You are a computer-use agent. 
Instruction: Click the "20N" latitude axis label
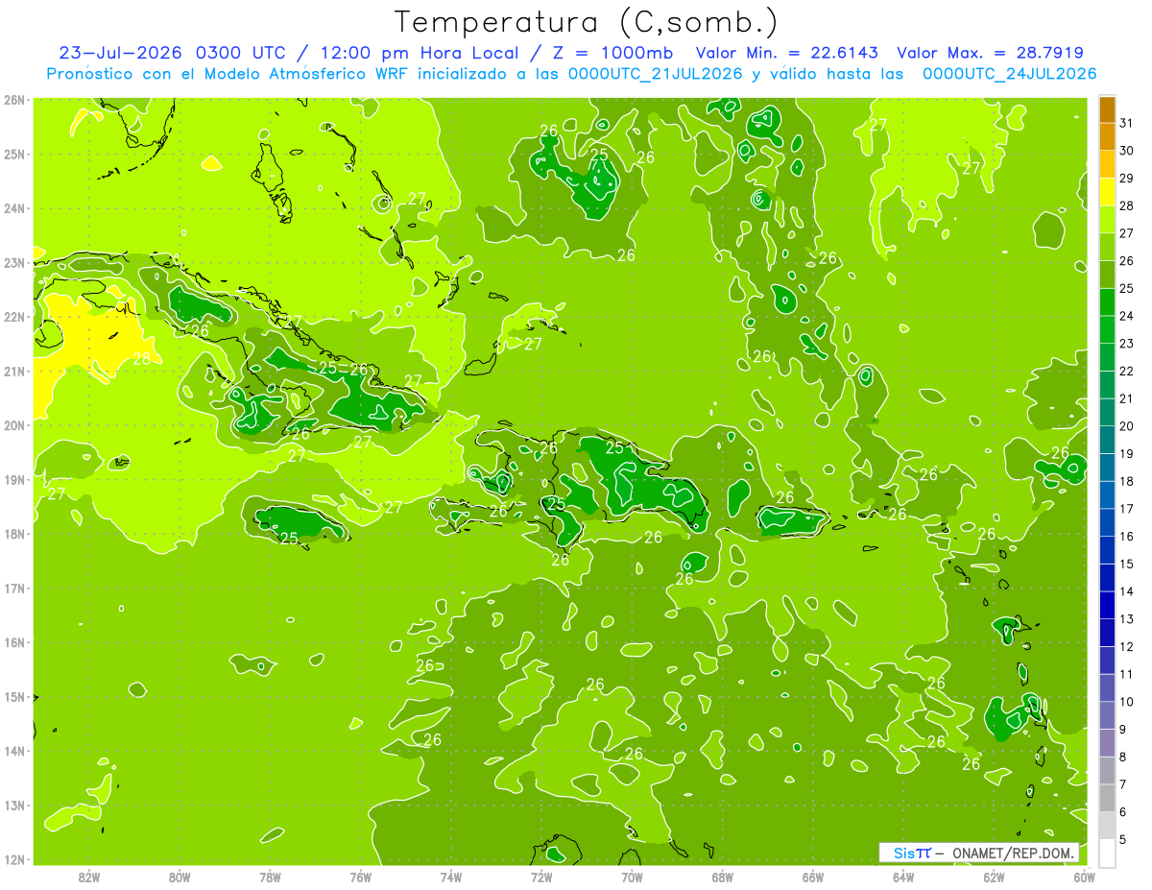13,425
